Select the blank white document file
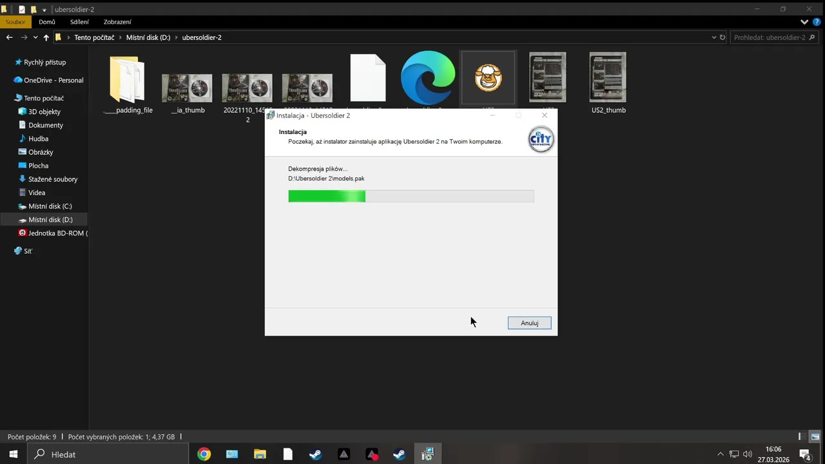825x464 pixels. click(367, 79)
